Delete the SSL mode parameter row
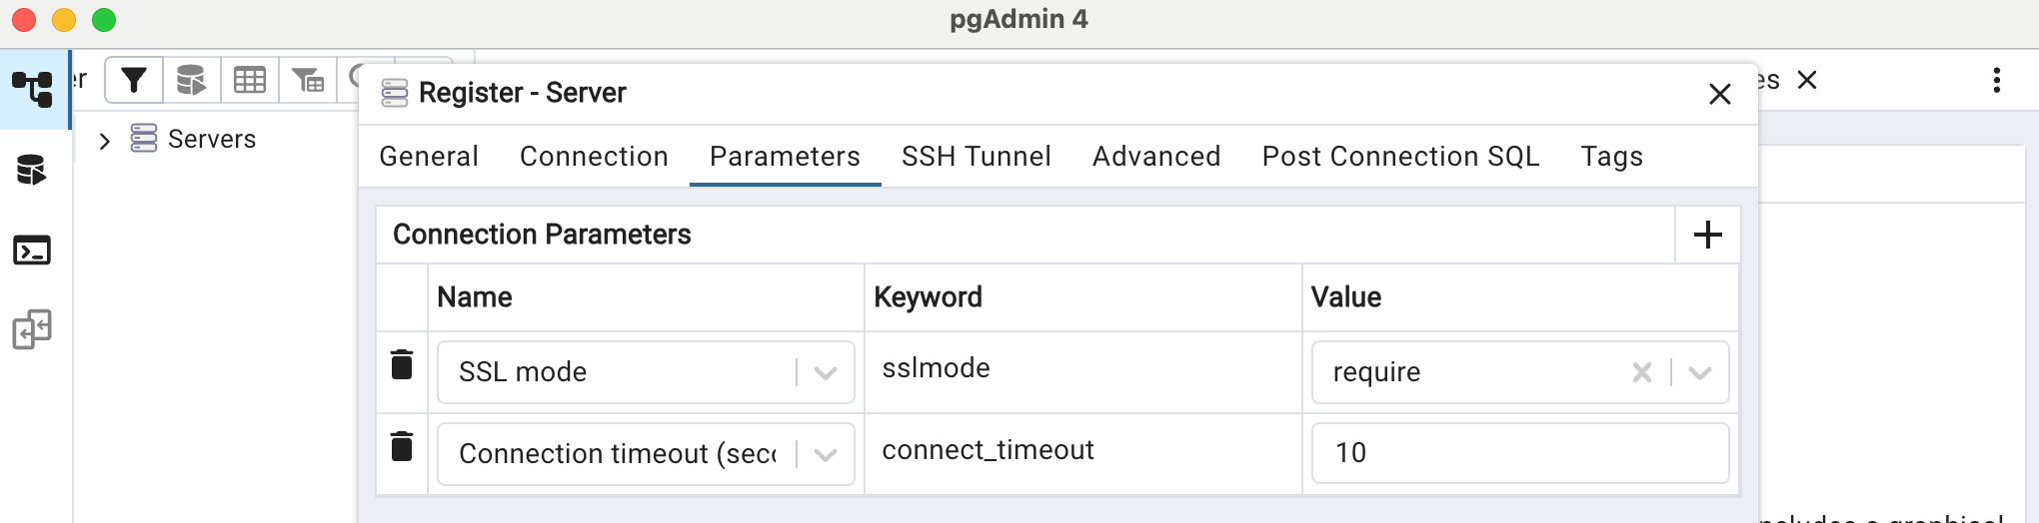Viewport: 2039px width, 523px height. coord(402,365)
